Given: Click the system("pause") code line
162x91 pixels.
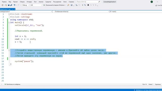Looking at the screenshot, I should [24, 61].
